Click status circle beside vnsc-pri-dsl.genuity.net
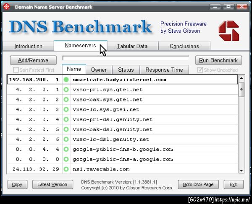Viewport: 252px width, 204px height. click(x=66, y=119)
